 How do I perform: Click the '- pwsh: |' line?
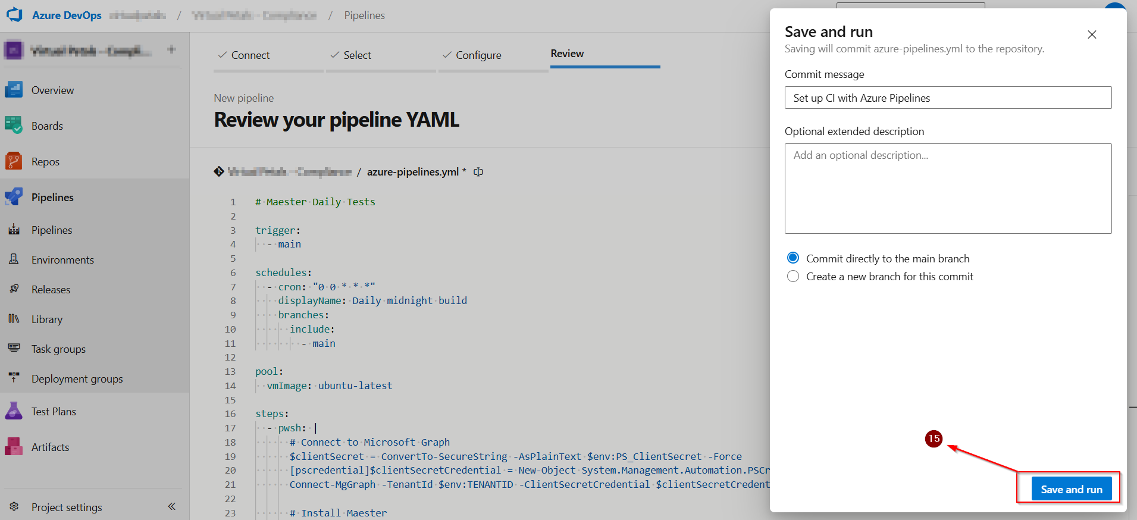(x=291, y=428)
